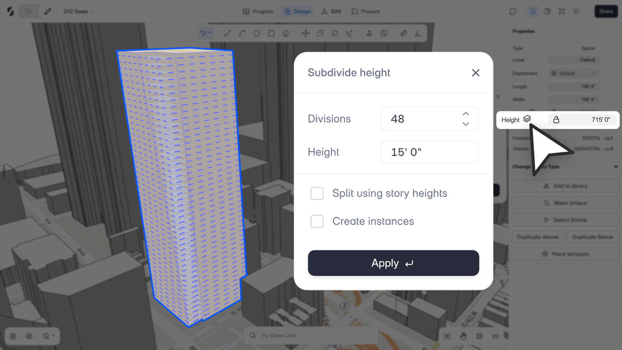
Task: Open the comments icon in header
Action: click(513, 11)
